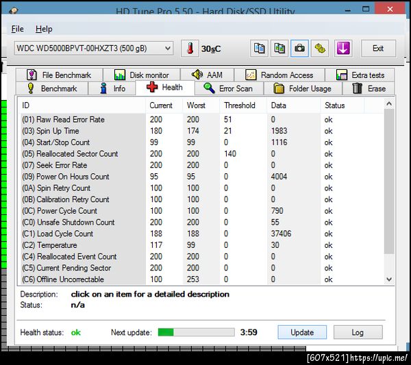Select Current Pending Sector row
411x365 pixels.
pos(202,268)
